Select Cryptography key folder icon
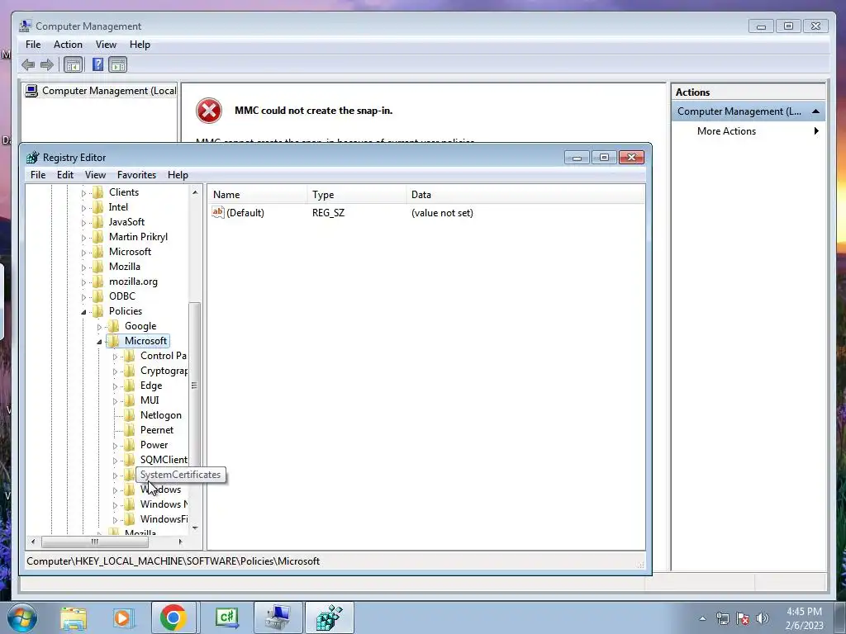 129,371
